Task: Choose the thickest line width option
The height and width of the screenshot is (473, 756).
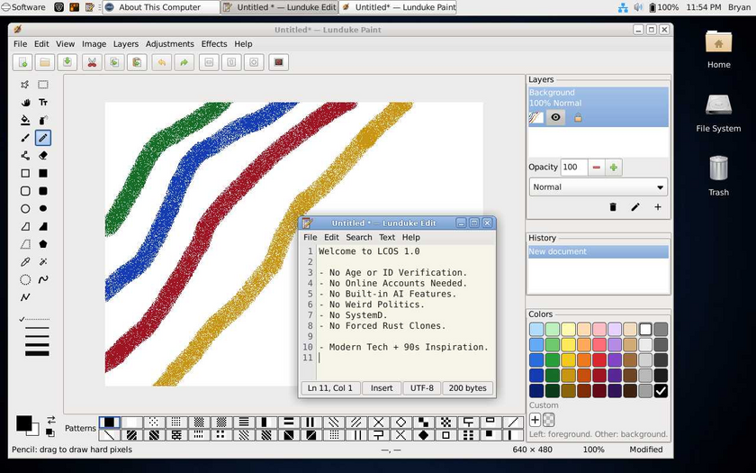Action: pos(37,353)
